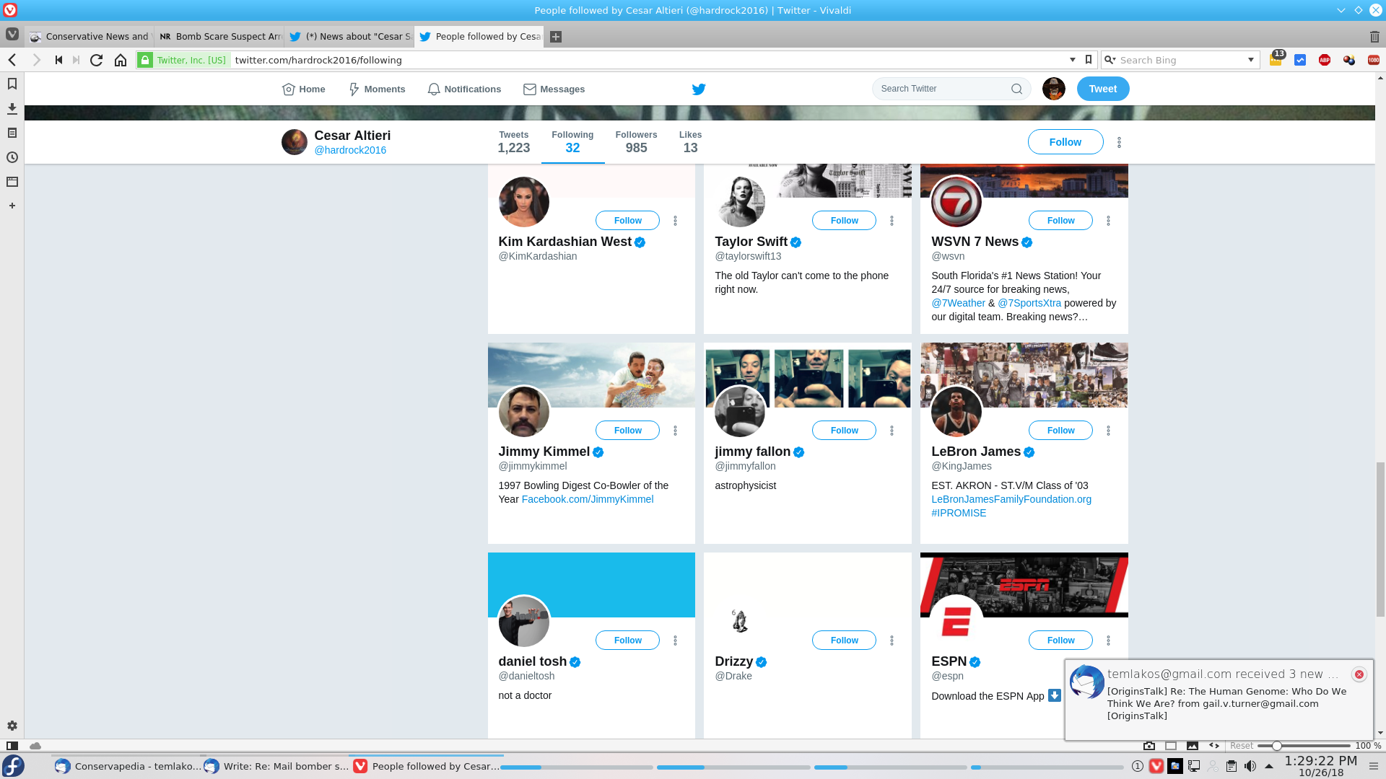This screenshot has height=779, width=1386.
Task: Switch to the Bomb Scare Suspect tab
Action: [220, 37]
